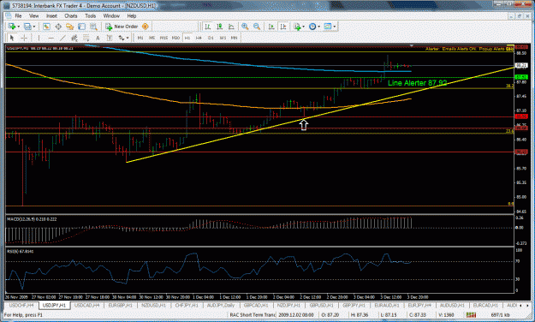Image resolution: width=535 pixels, height=322 pixels.
Task: Switch timeframe to M1
Action: pyautogui.click(x=140, y=38)
